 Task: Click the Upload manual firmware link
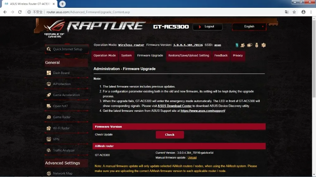[x=192, y=158]
